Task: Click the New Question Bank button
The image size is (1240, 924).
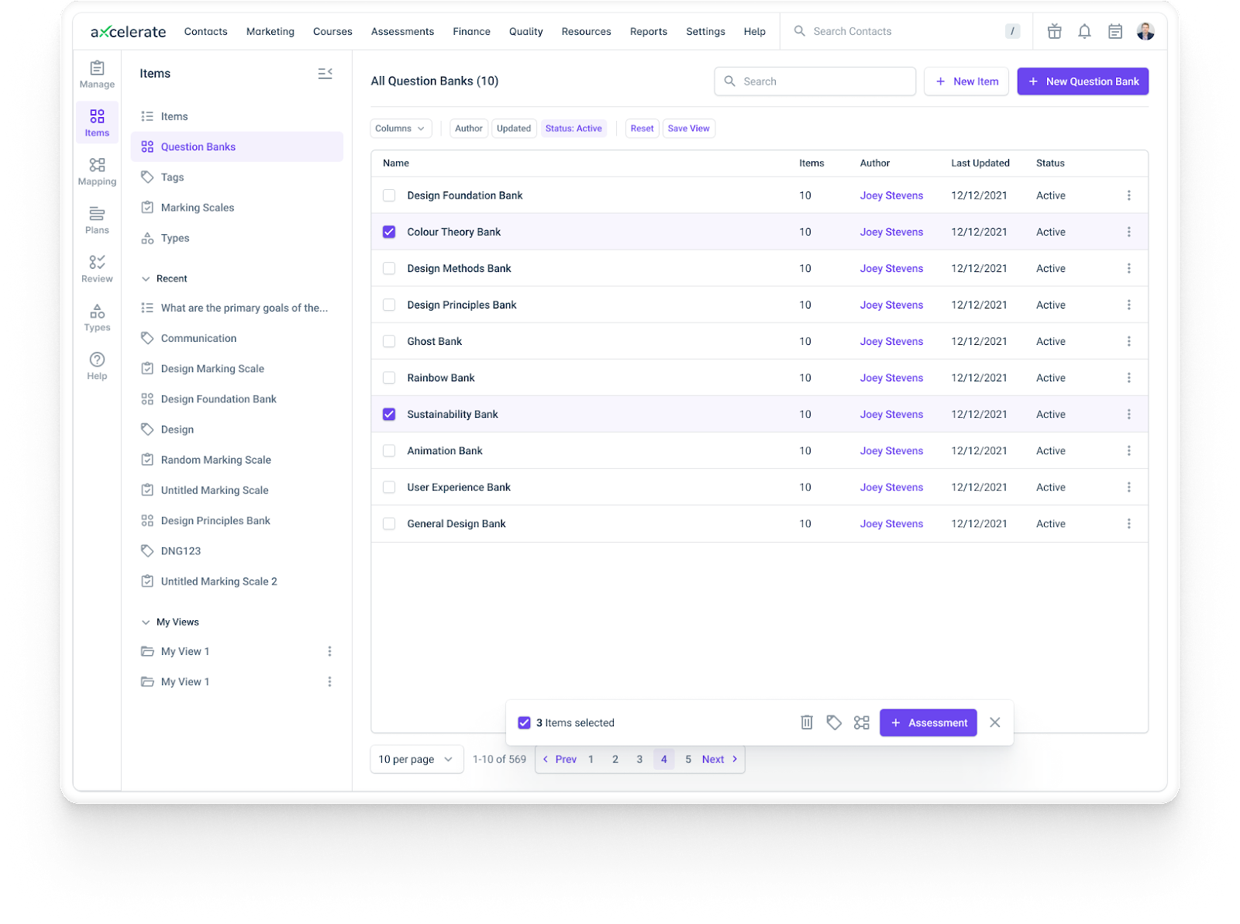Action: (1083, 81)
